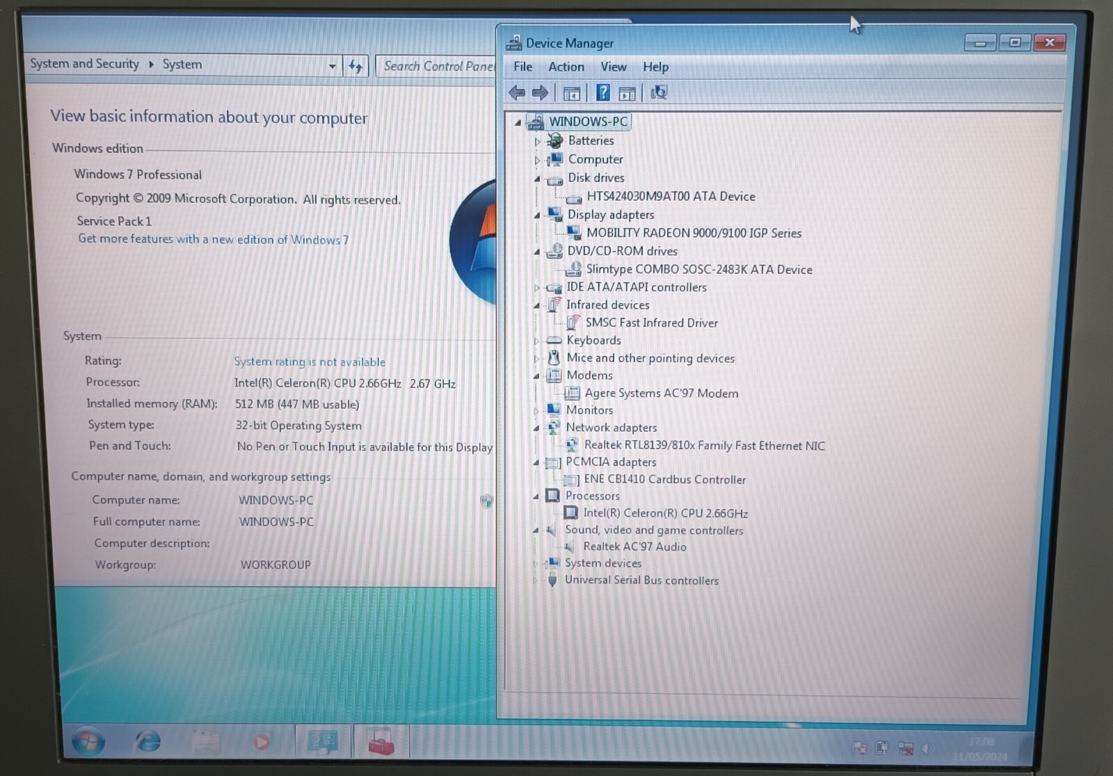1113x776 pixels.
Task: Click the Infrared devices category icon
Action: tap(554, 305)
